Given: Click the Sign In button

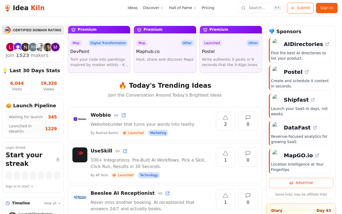Looking at the screenshot, I should point(327,8).
